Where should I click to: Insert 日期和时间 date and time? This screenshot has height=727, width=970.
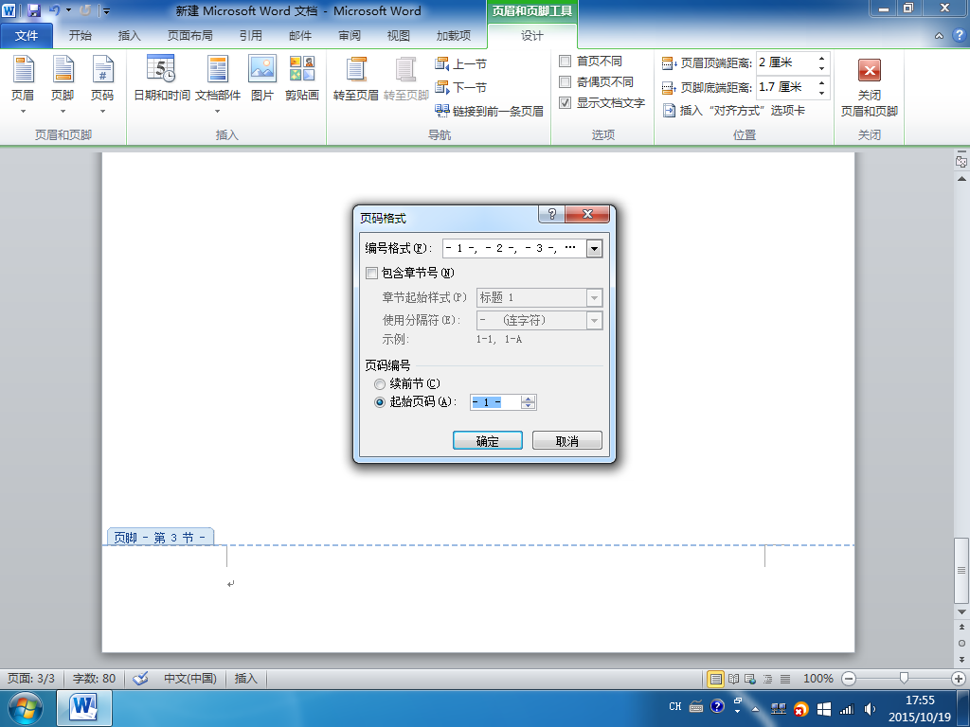pos(161,79)
